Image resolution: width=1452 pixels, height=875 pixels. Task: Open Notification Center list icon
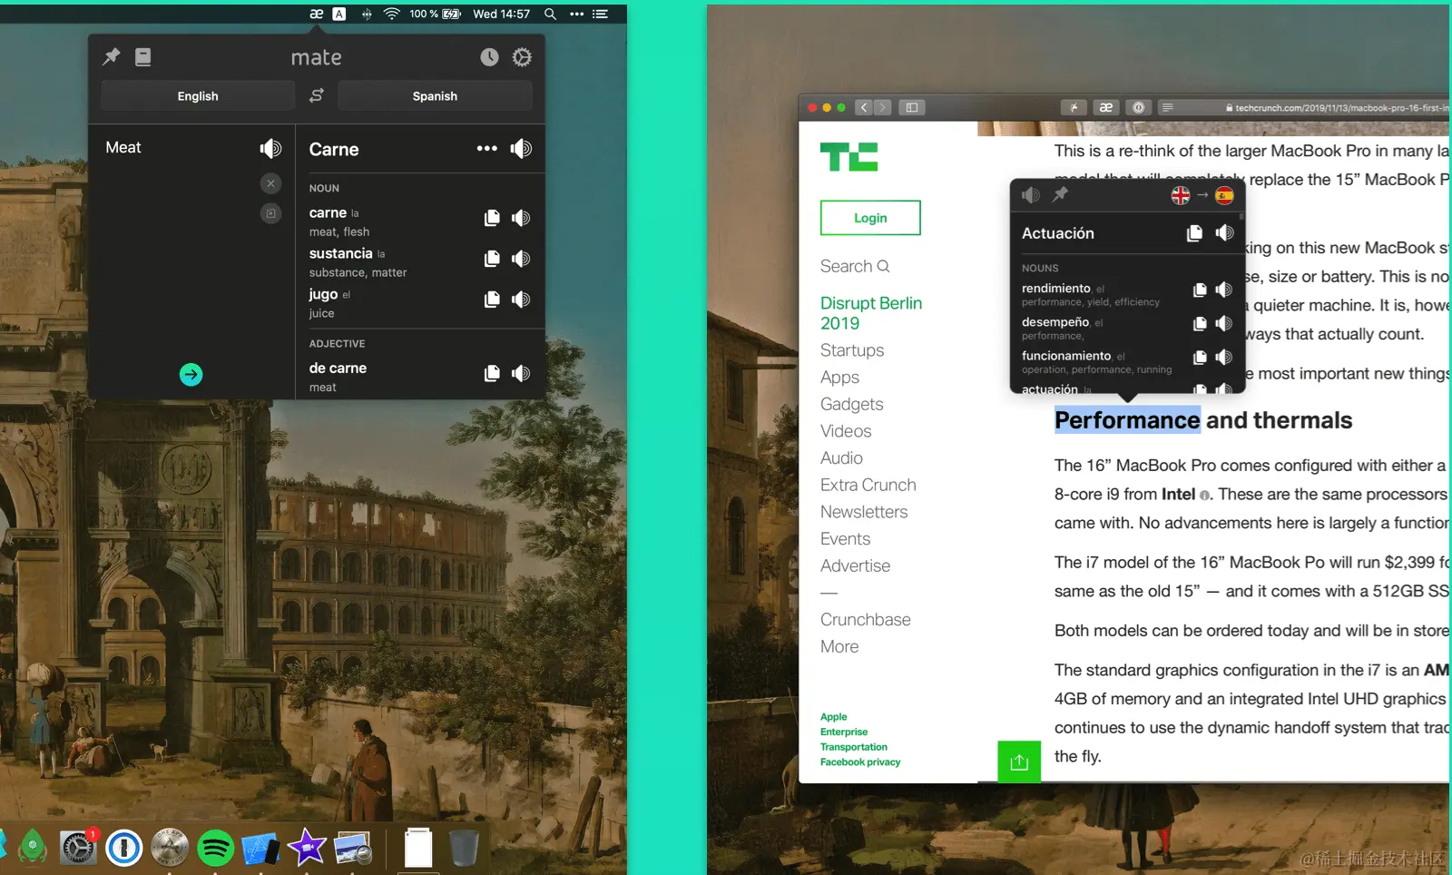point(600,14)
